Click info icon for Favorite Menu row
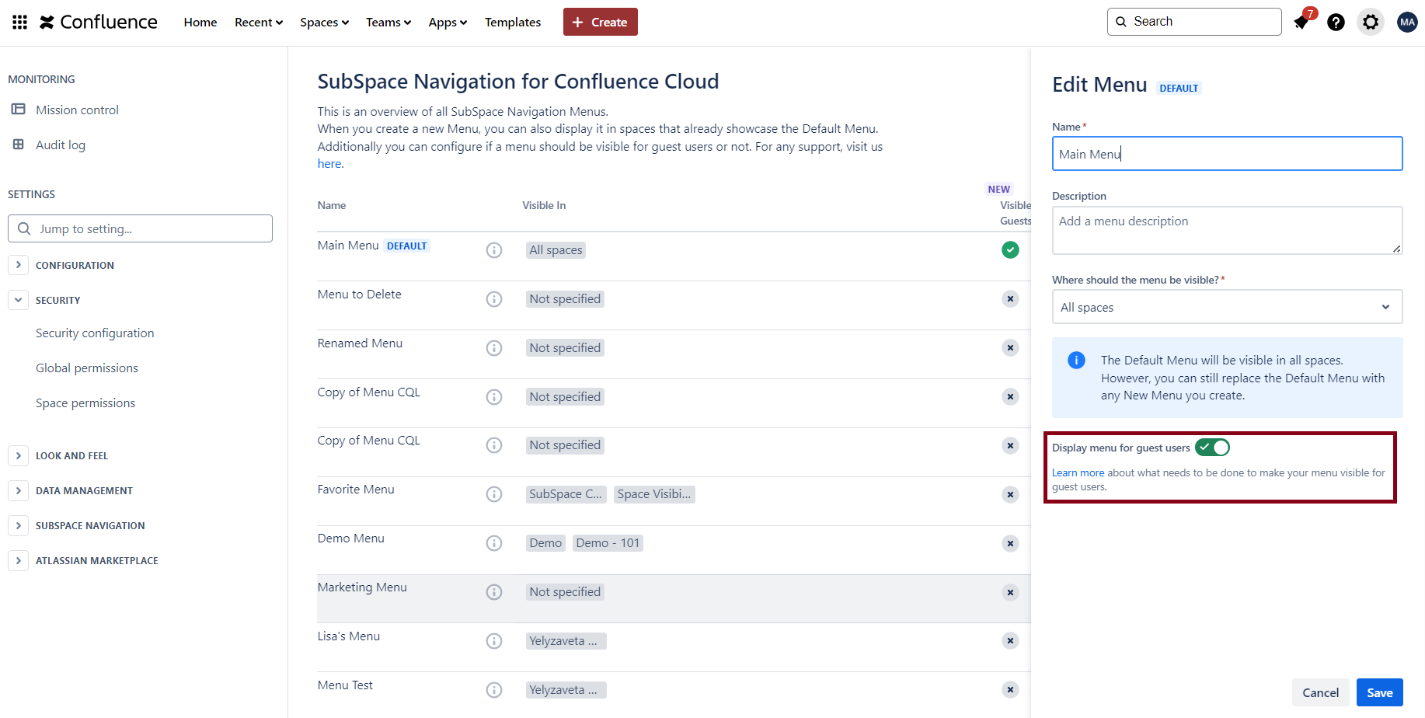 click(494, 494)
